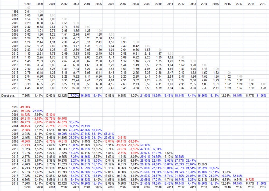Click the "Depot p.a." row label
Viewport: 269px width, 191px height.
[x=8, y=96]
